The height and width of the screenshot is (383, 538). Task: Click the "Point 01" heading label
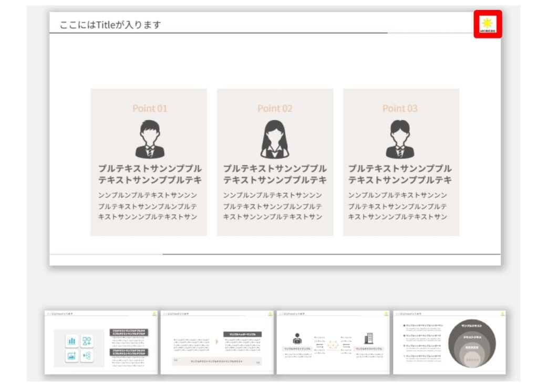150,108
